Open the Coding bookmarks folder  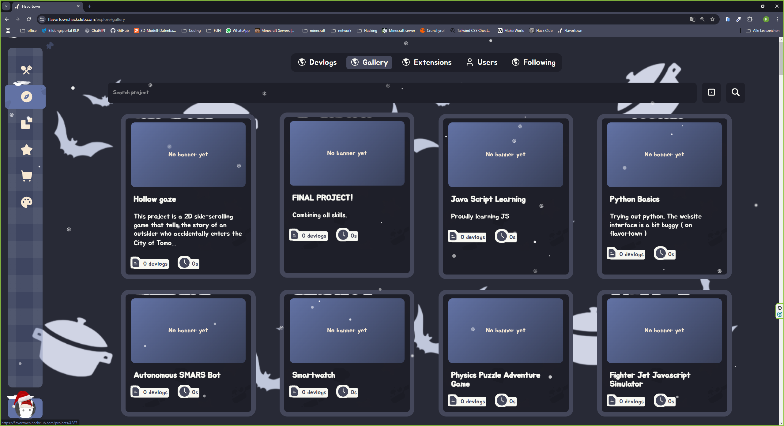pyautogui.click(x=191, y=31)
